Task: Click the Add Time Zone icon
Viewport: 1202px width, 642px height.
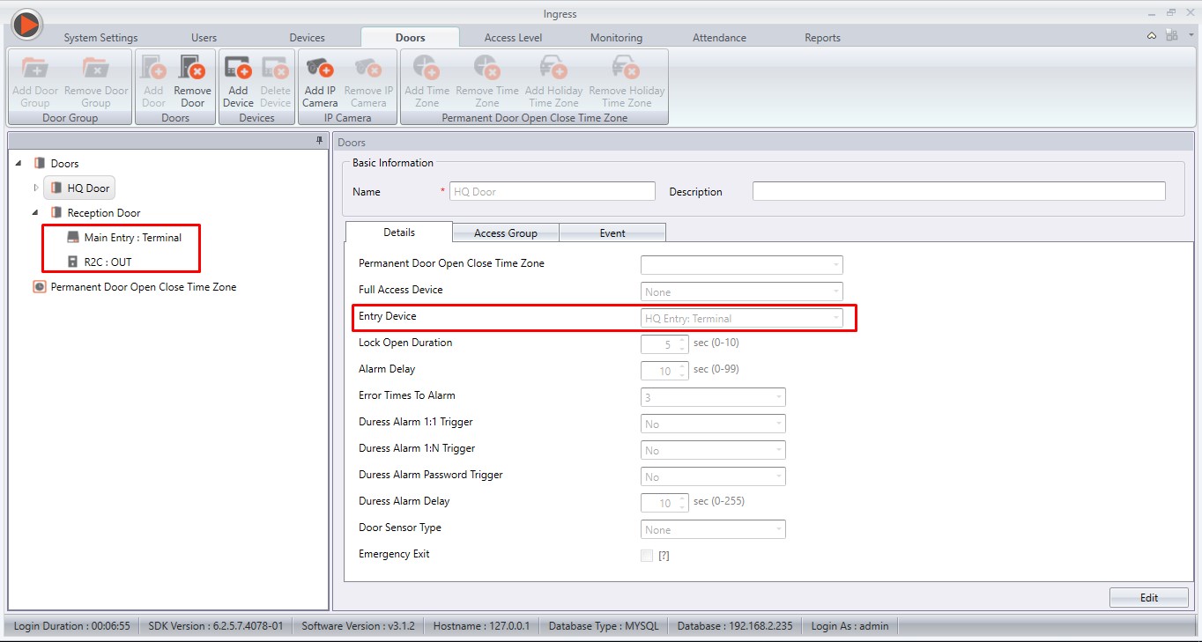Action: click(427, 68)
